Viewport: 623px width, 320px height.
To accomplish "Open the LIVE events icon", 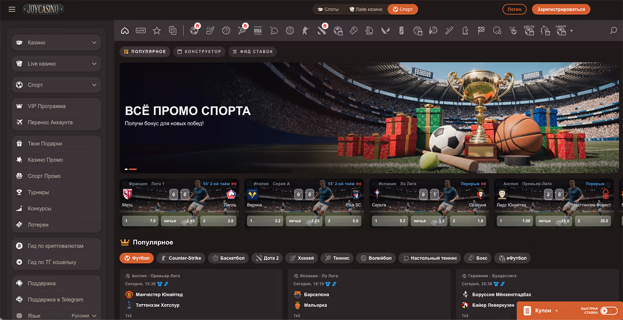I will pyautogui.click(x=140, y=31).
